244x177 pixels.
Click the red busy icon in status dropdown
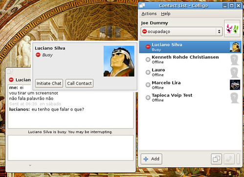[x=144, y=31]
